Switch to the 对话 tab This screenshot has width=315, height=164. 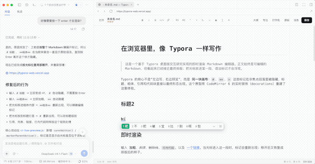click(7, 12)
